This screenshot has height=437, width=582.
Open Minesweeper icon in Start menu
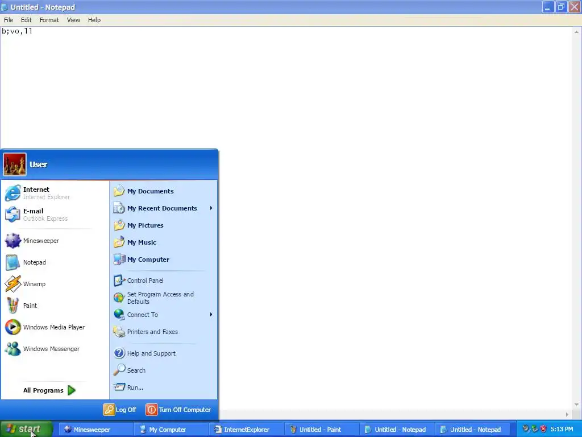tap(13, 241)
